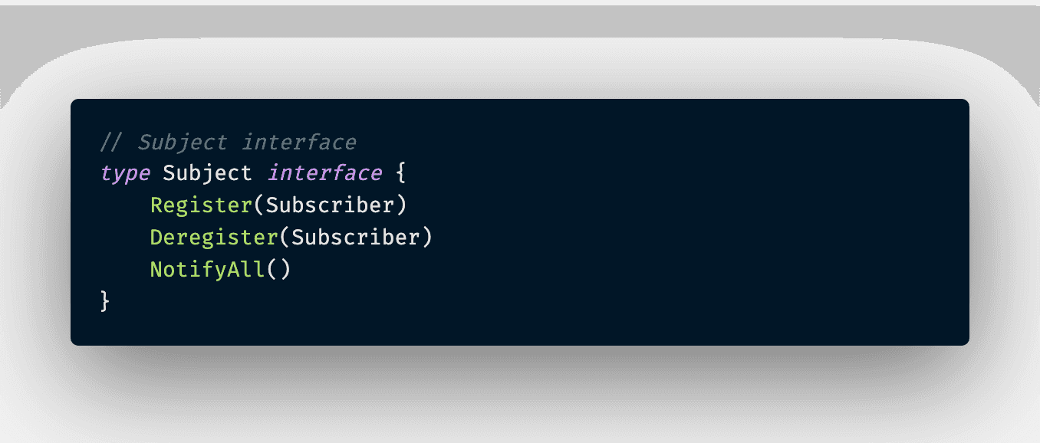Viewport: 1040px width, 443px height.
Task: Click the closing parenthesis on the Deregister line
Action: tap(427, 238)
